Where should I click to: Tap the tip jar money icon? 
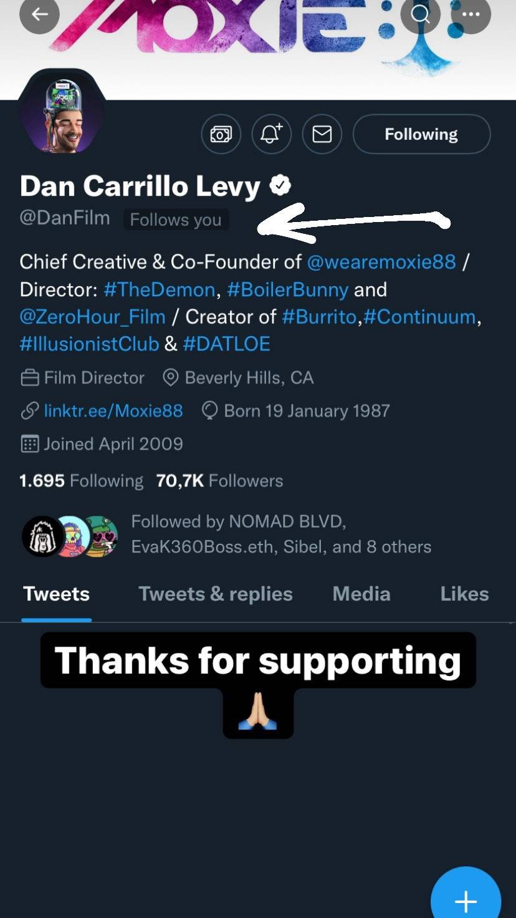point(221,134)
